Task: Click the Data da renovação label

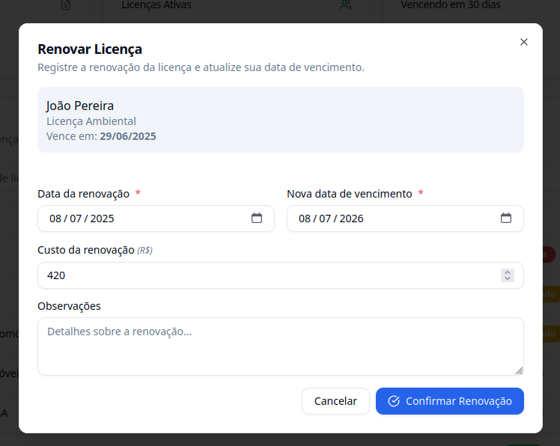Action: 84,194
